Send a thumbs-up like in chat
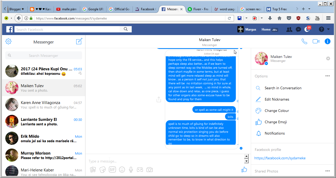This screenshot has width=336, height=178. click(244, 170)
